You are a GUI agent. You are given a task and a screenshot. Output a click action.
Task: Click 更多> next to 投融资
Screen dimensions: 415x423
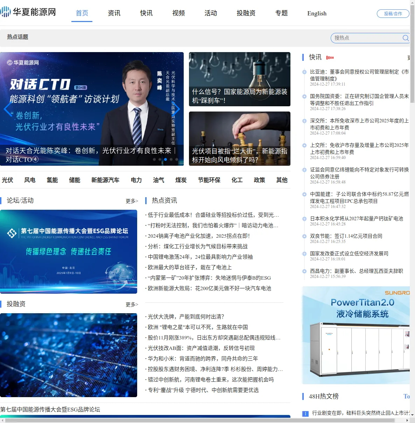(132, 304)
